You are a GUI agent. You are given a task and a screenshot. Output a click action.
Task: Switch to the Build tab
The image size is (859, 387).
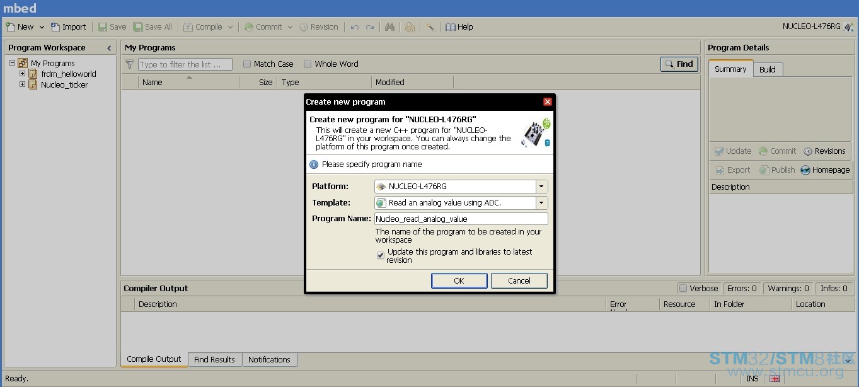(x=767, y=69)
